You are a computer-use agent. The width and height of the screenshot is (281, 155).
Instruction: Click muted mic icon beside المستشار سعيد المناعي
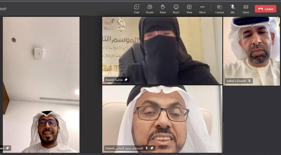(146, 148)
